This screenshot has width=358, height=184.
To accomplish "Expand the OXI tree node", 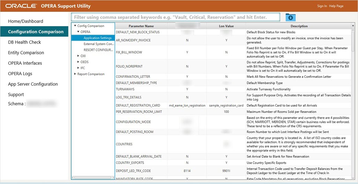I will pos(78,56).
